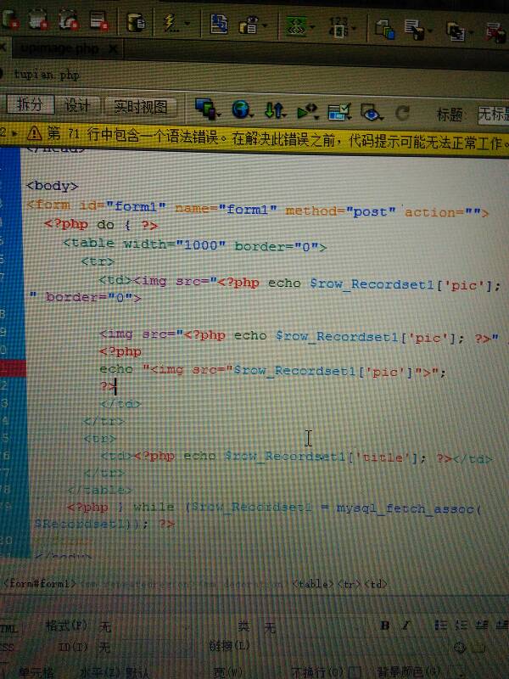
Task: Click the third toolbar icon with red badge
Action: pyautogui.click(x=69, y=20)
